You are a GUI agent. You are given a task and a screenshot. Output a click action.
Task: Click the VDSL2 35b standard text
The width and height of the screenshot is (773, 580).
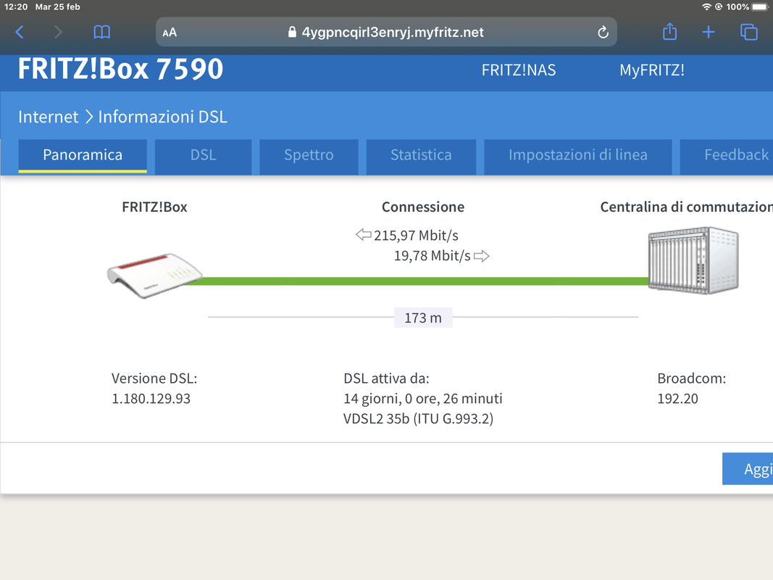(419, 419)
